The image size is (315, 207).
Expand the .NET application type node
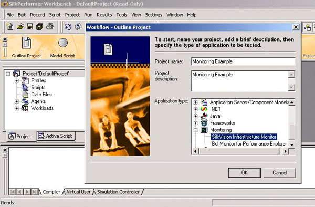[195, 109]
